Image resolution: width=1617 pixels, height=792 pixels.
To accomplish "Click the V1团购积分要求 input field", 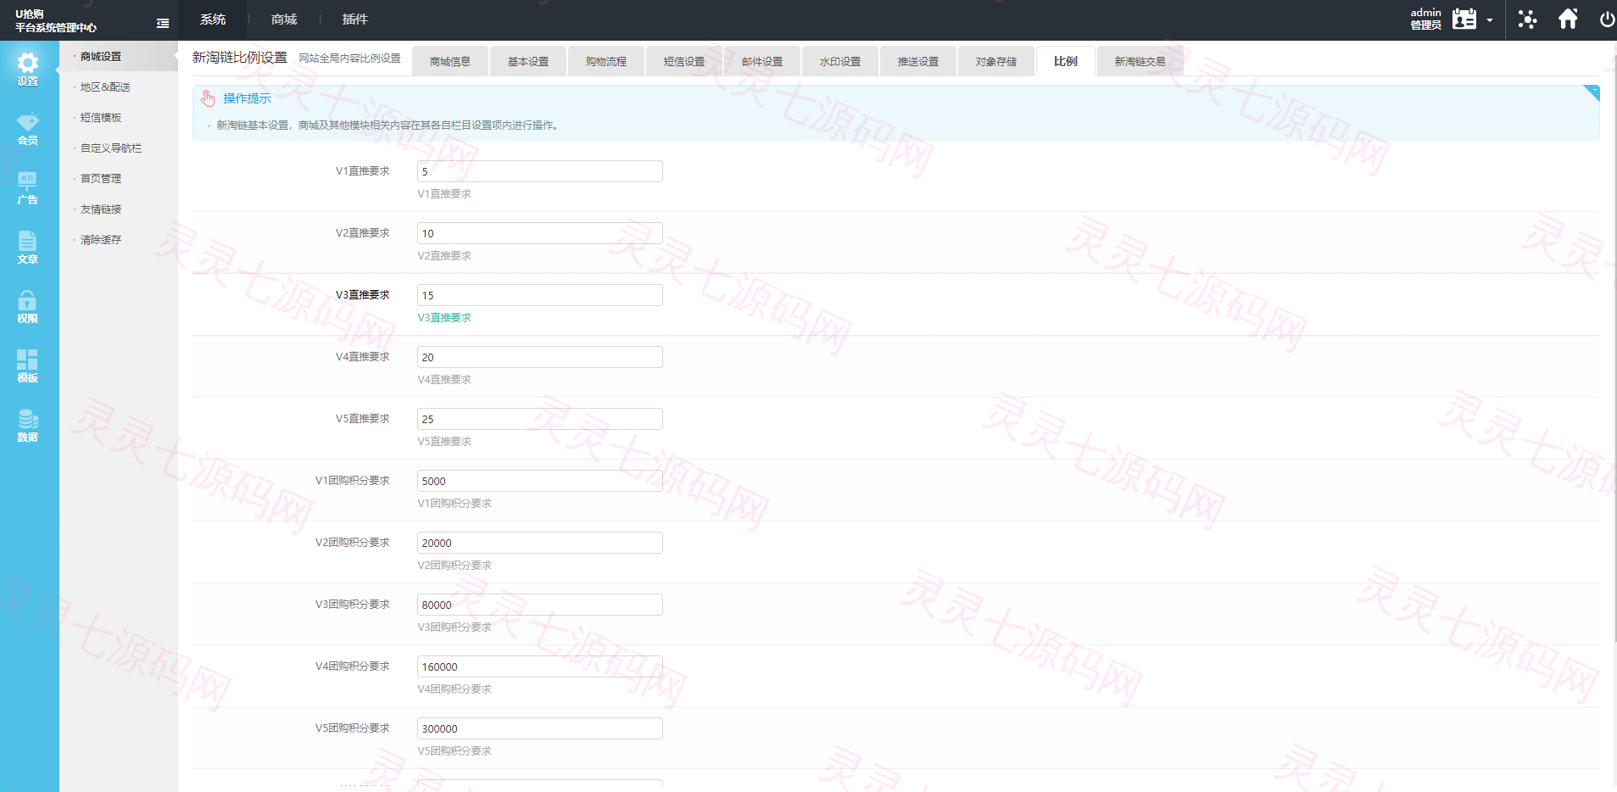I will coord(540,481).
